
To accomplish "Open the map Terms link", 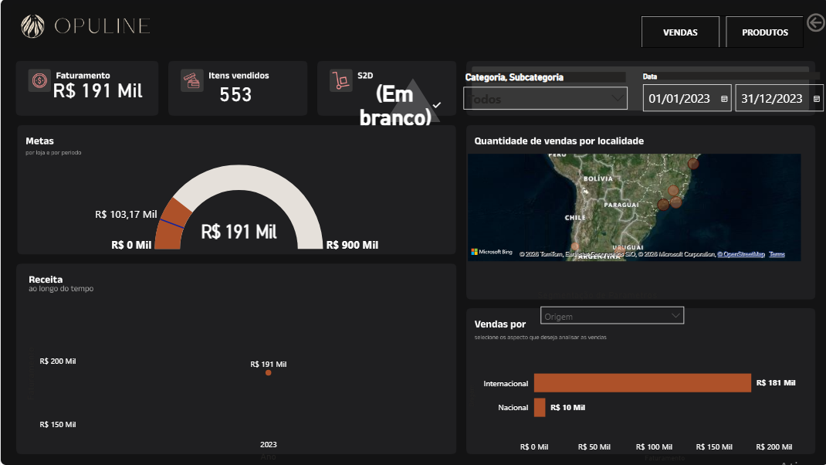I will (x=777, y=254).
